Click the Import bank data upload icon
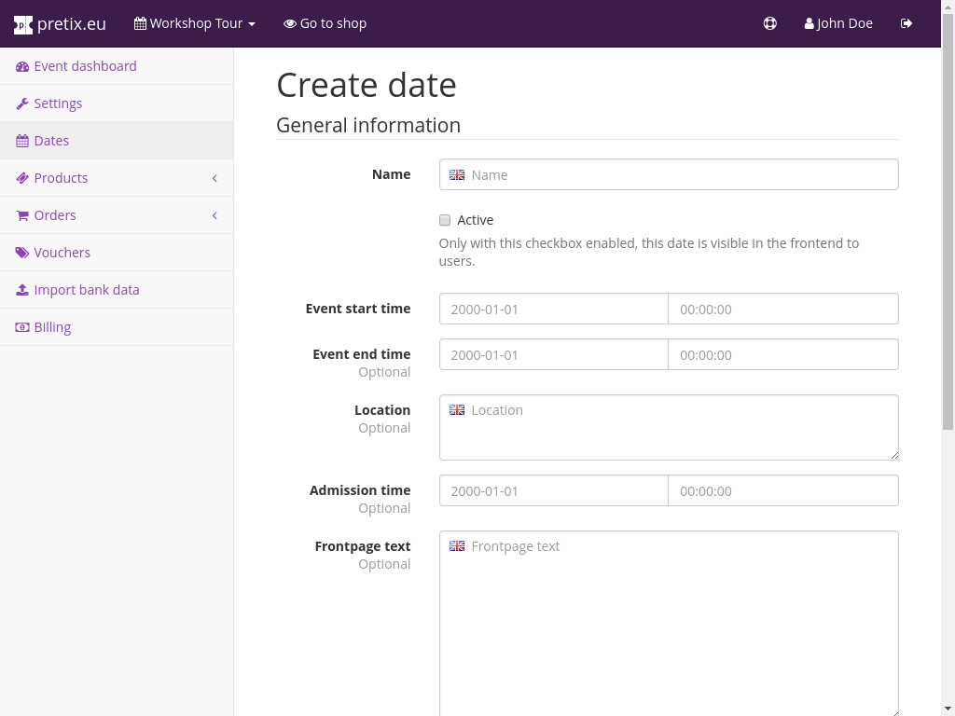Image resolution: width=955 pixels, height=716 pixels. (22, 290)
